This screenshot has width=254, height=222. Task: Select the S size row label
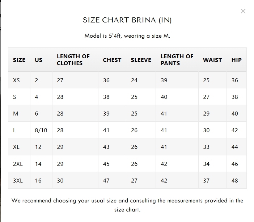click(14, 97)
